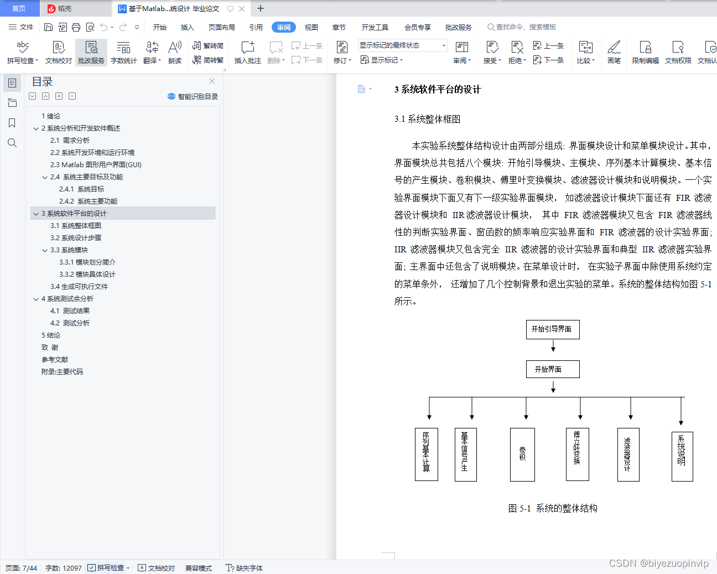Switch to the 章节 ribbon tab
This screenshot has height=574, width=717.
[339, 27]
